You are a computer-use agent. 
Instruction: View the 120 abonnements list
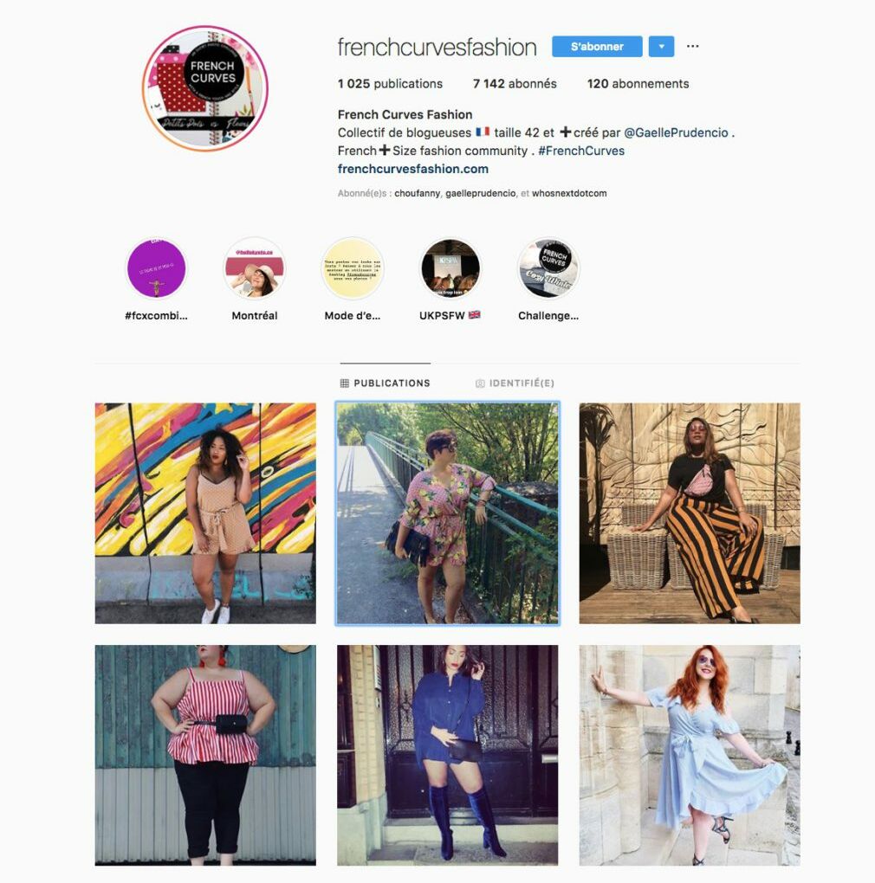(638, 84)
